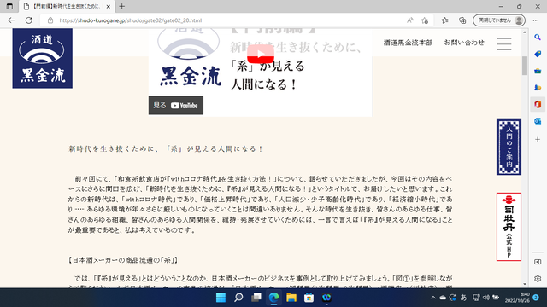Open File Explorer from taskbar
Screen dimensions: 547x307
click(291, 298)
